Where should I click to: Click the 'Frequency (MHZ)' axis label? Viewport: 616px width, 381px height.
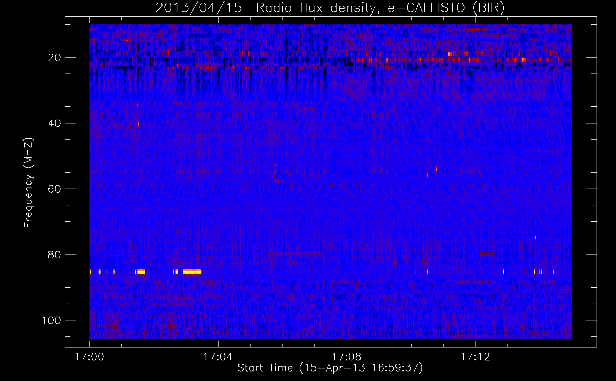tap(29, 182)
